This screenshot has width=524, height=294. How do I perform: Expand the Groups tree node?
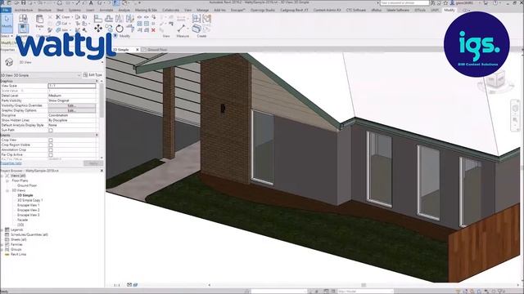(2, 250)
